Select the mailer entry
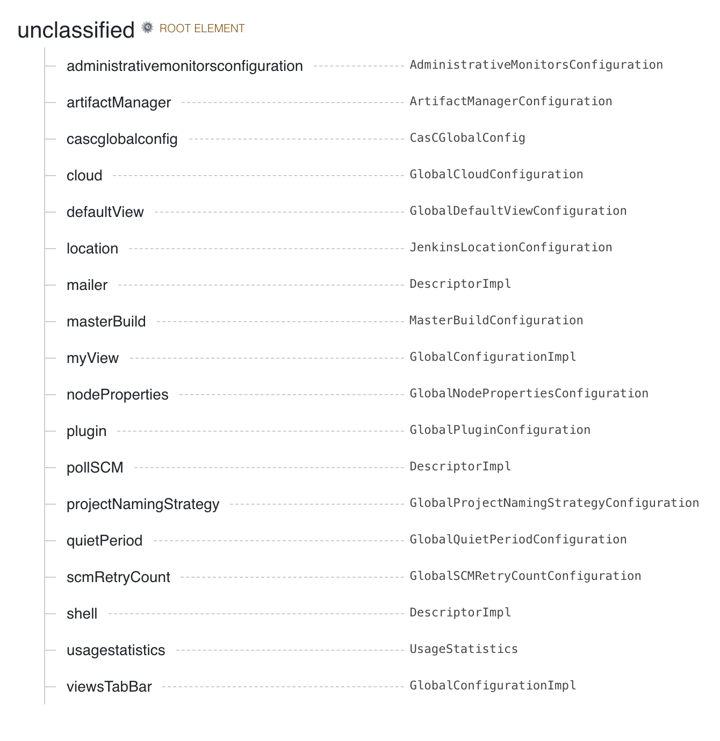Viewport: 720px width, 741px height. click(x=87, y=285)
